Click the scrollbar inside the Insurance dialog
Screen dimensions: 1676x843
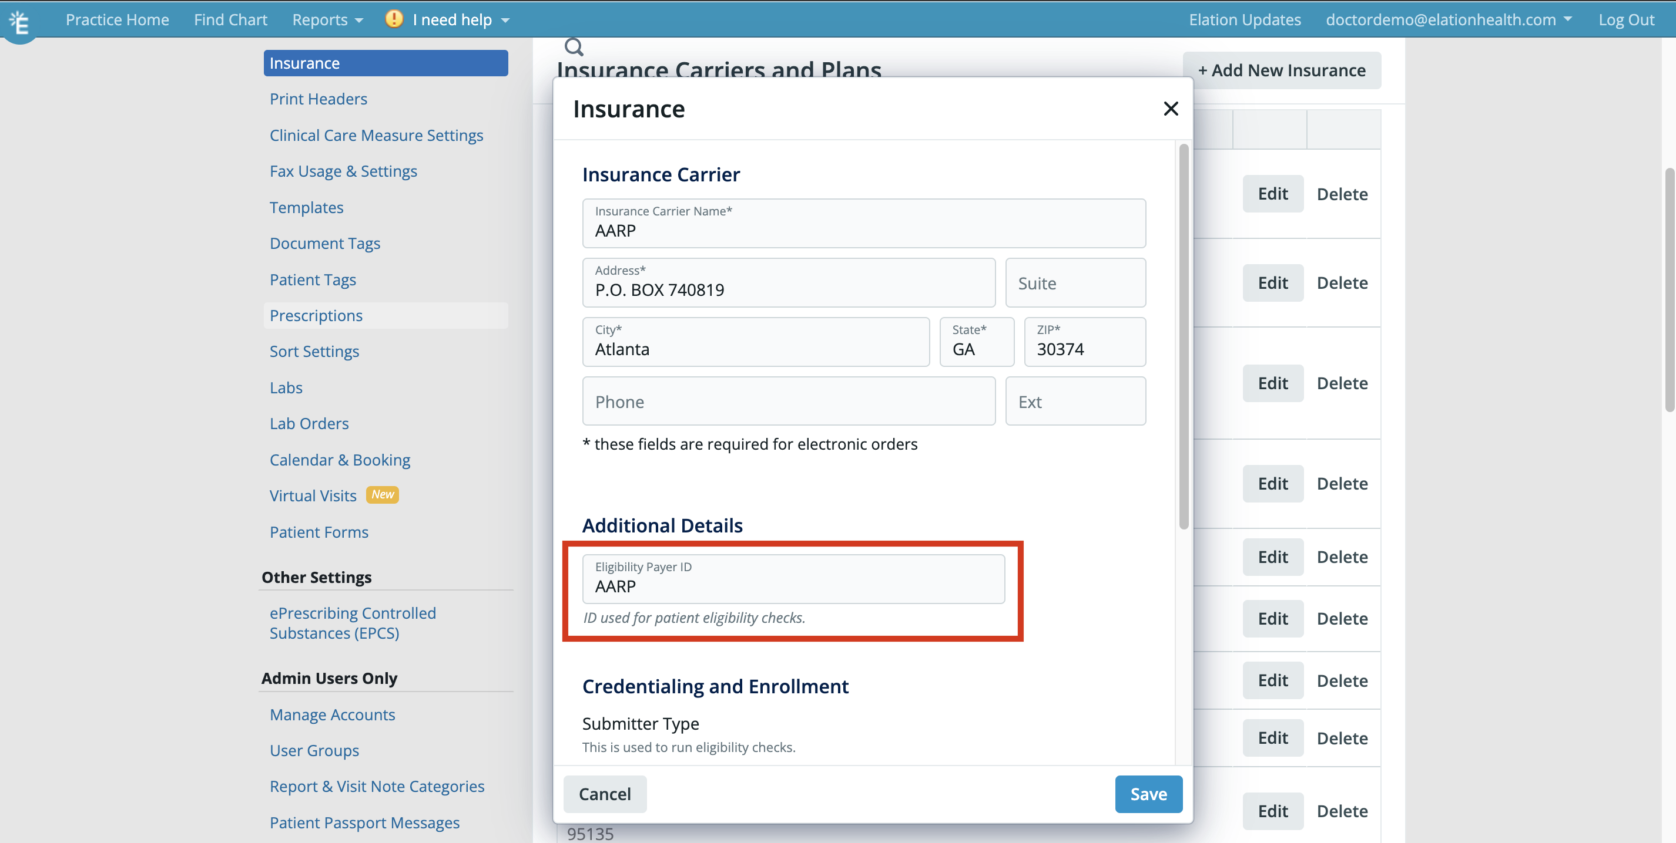[x=1182, y=338]
